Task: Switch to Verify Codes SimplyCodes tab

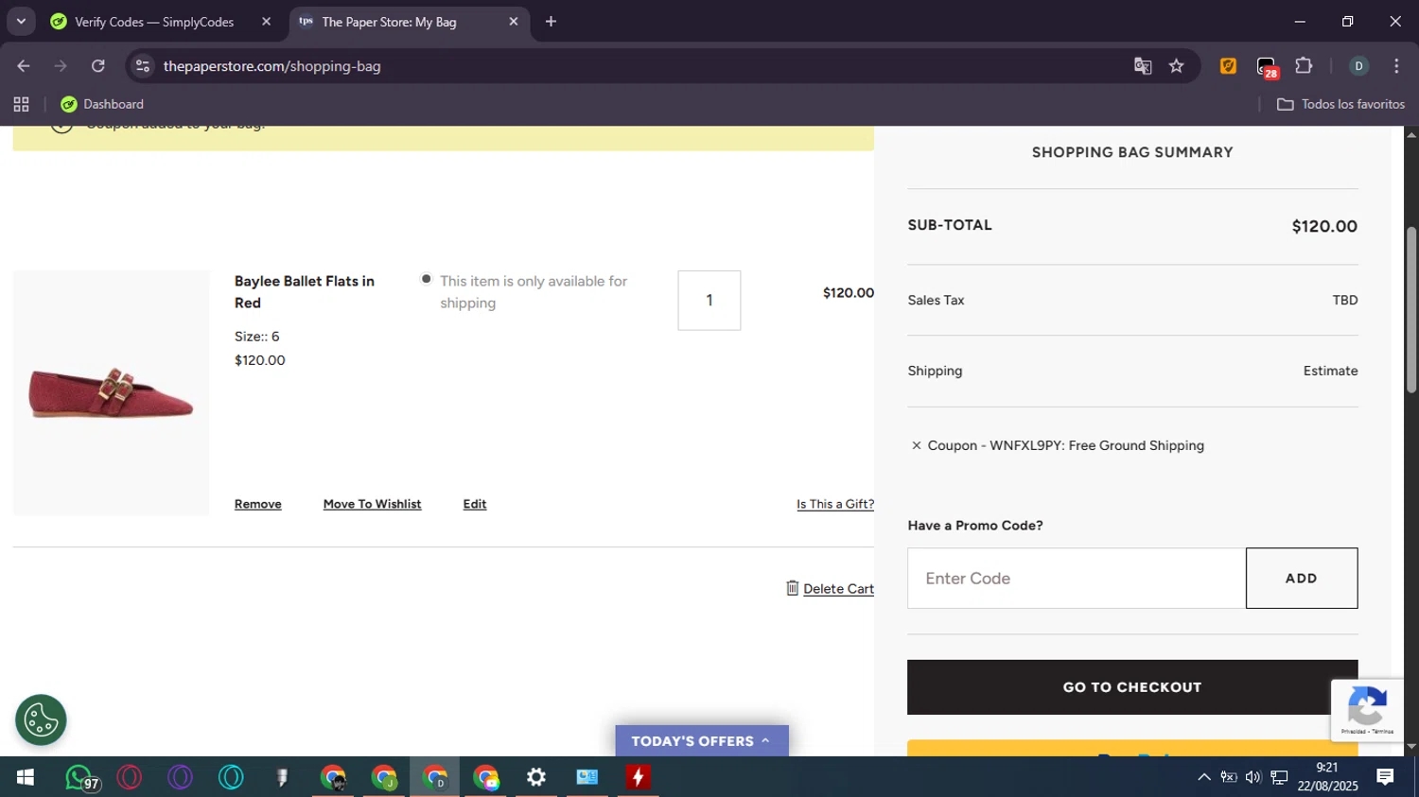Action: click(153, 22)
